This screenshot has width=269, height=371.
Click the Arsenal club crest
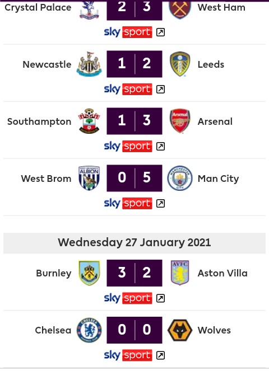click(180, 121)
